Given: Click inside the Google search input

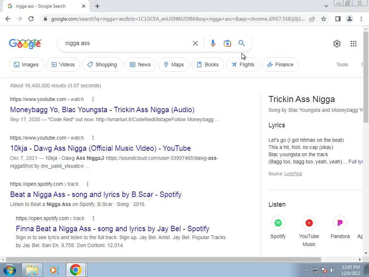Looking at the screenshot, I should click(x=127, y=43).
